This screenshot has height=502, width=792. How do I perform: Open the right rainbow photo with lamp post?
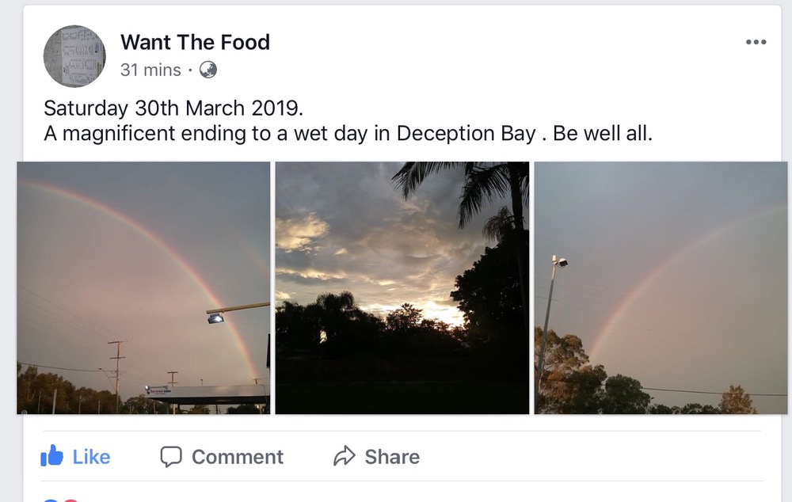(x=661, y=287)
